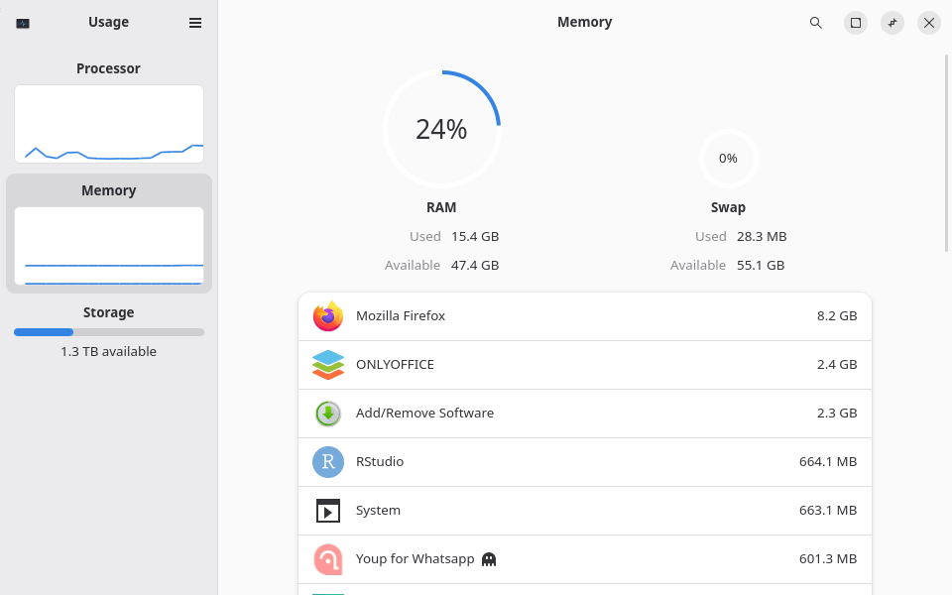
Task: Click the Add/Remove Software icon
Action: point(327,414)
